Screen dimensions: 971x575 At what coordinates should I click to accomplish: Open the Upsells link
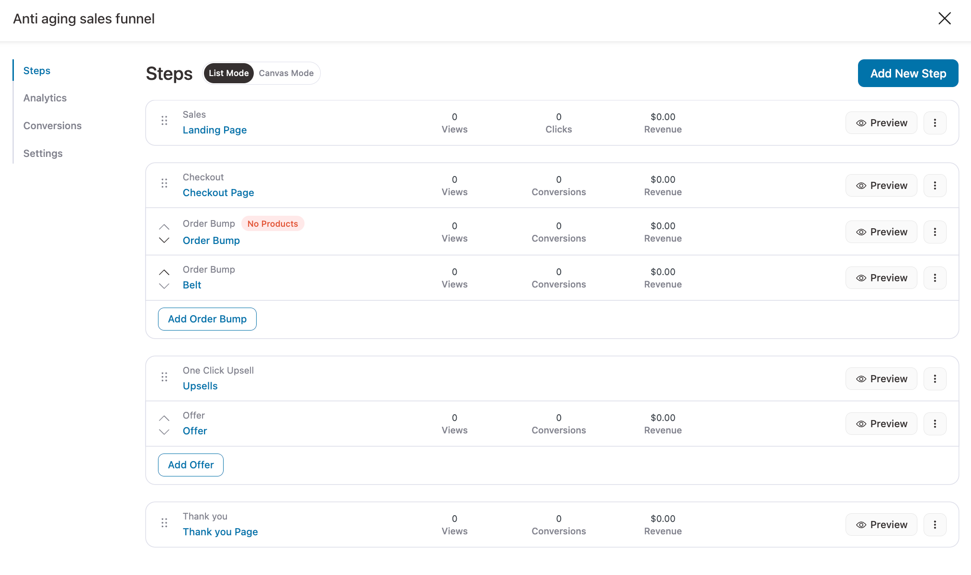(200, 386)
